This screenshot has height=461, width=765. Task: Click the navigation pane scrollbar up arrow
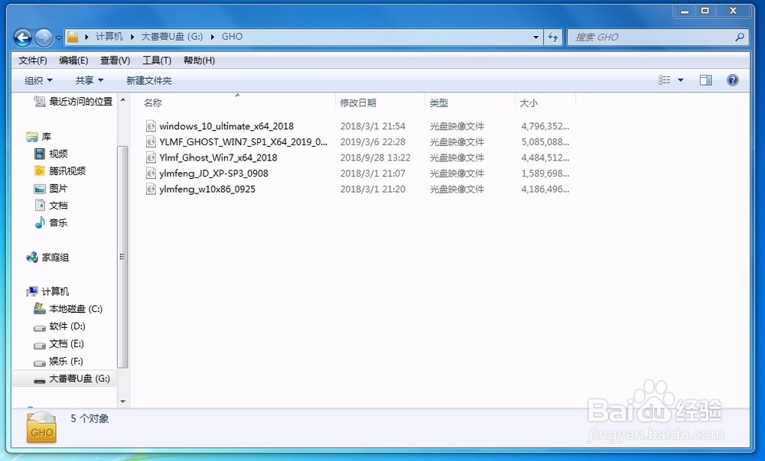click(123, 100)
